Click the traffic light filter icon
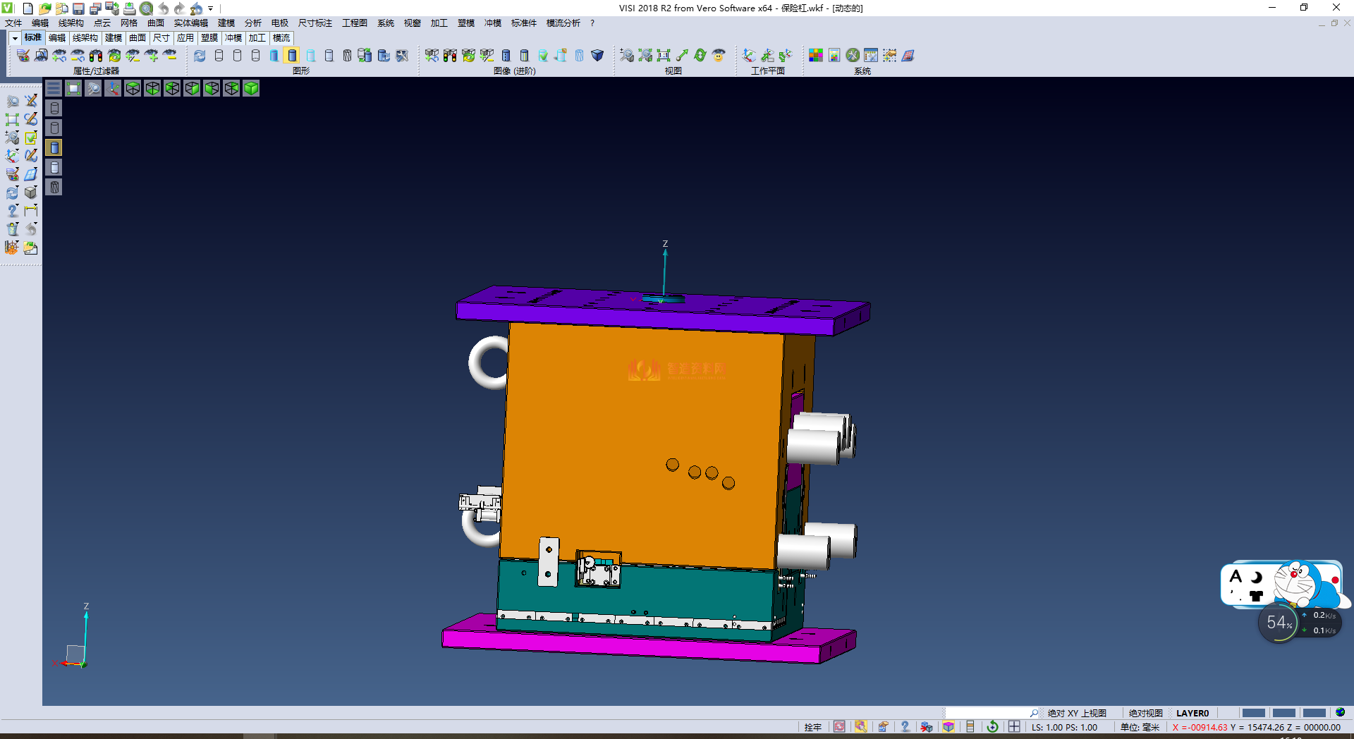Viewport: 1354px width, 739px height. (96, 56)
